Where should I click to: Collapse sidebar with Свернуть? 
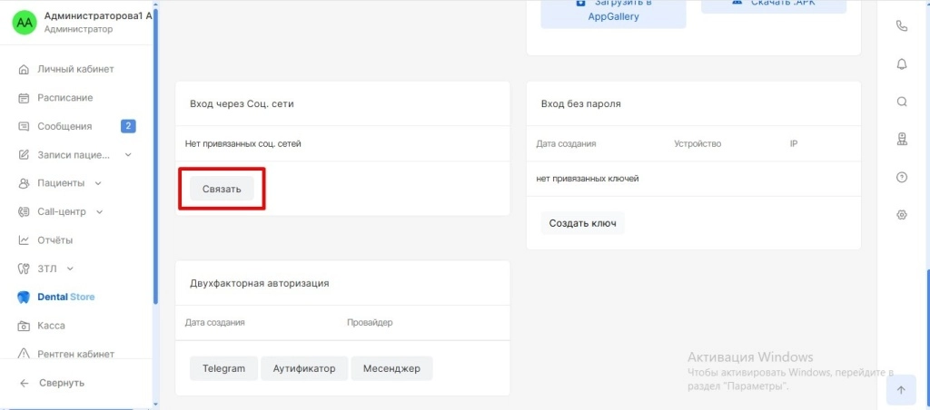pyautogui.click(x=61, y=383)
